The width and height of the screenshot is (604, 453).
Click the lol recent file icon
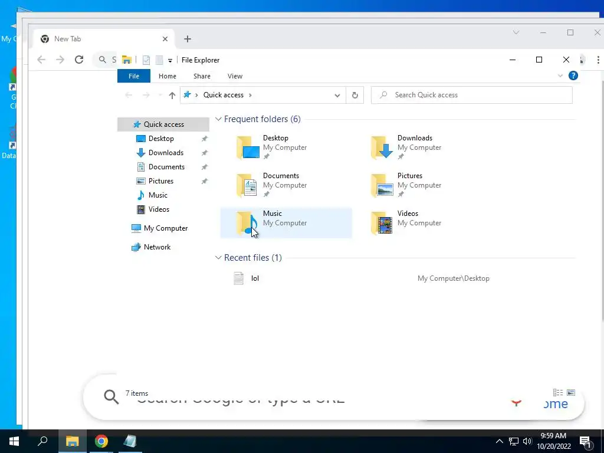238,278
